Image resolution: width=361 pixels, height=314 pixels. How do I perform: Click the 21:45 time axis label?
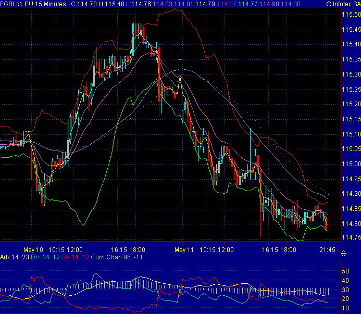click(x=327, y=250)
